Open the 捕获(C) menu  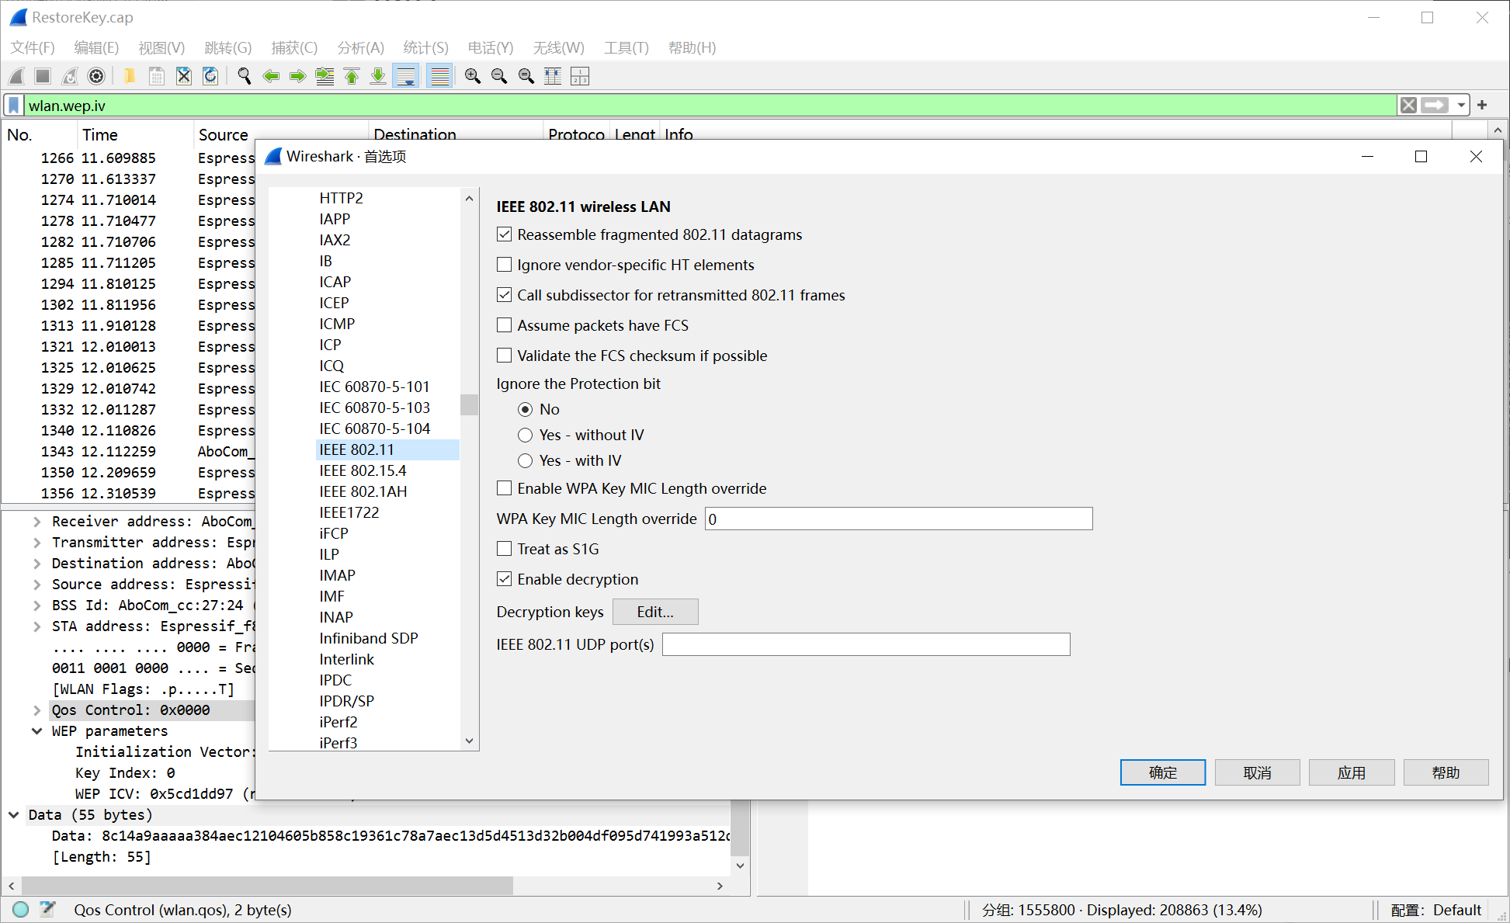(294, 47)
